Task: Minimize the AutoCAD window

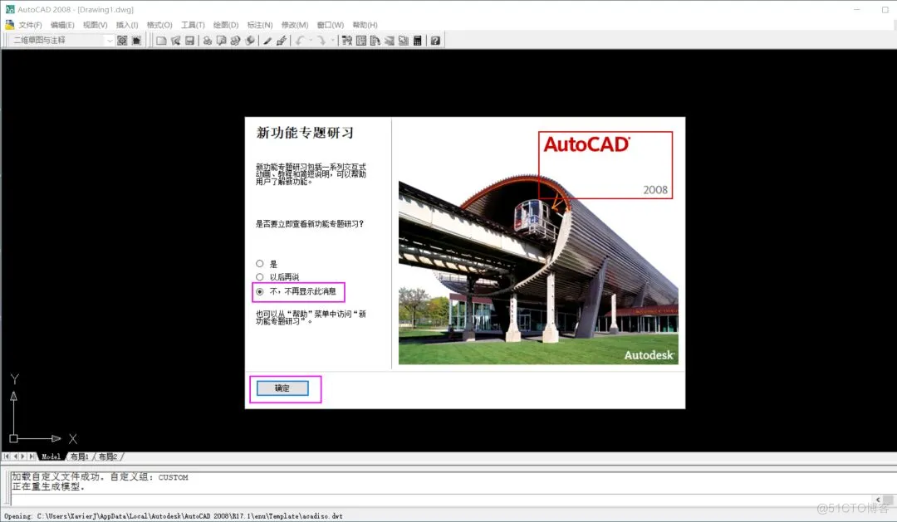Action: click(857, 9)
